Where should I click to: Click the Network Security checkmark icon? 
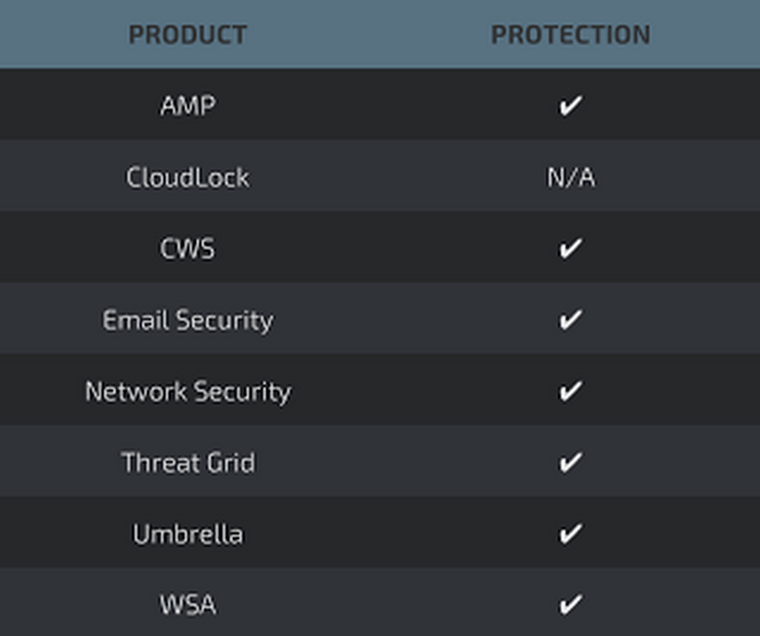(570, 391)
